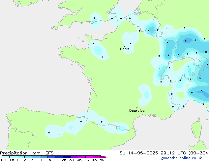This screenshot has height=161, width=209.
Task: Select the 25–30 mm dark blue swatch
Action: tap(67, 157)
